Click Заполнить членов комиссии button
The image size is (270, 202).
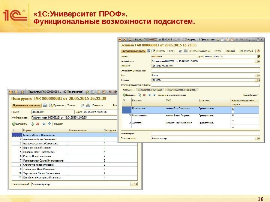tap(172, 95)
